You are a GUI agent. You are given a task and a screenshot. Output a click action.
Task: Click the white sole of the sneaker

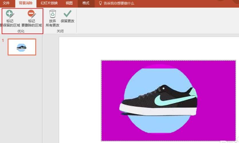click(158, 110)
